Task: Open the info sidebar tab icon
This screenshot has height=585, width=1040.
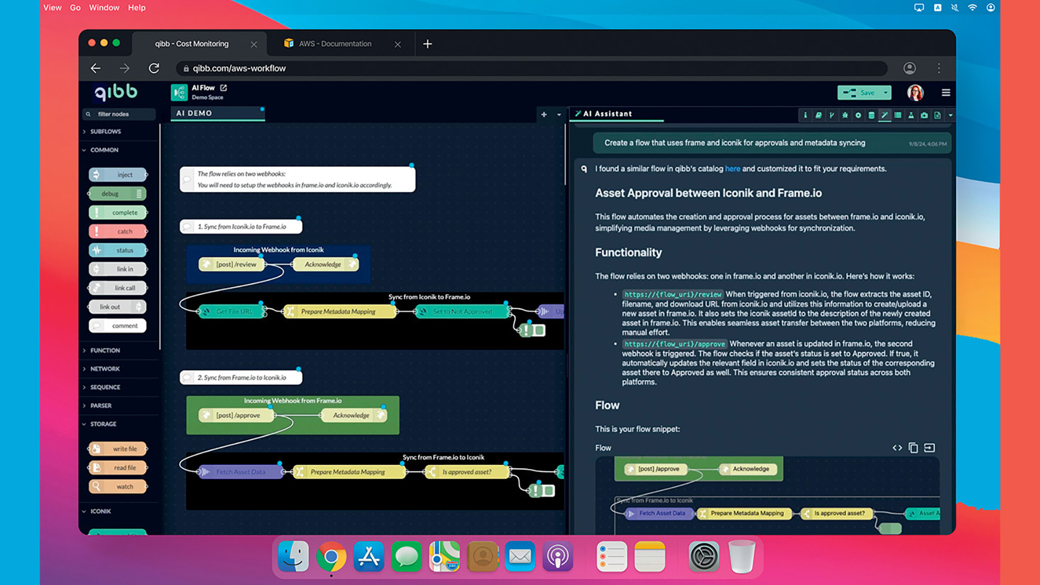Action: coord(805,115)
